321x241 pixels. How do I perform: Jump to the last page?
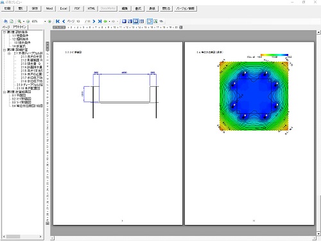point(100,21)
